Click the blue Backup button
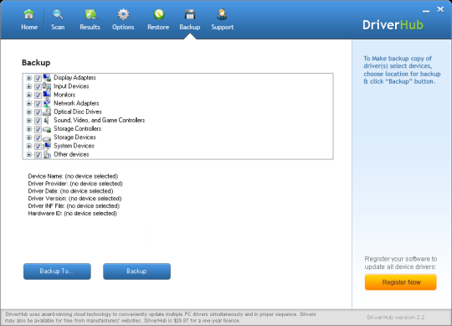Screen dimensions: 452x326 136,272
